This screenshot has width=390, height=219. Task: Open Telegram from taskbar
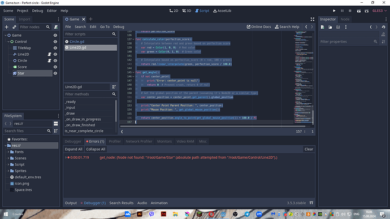[247, 214]
